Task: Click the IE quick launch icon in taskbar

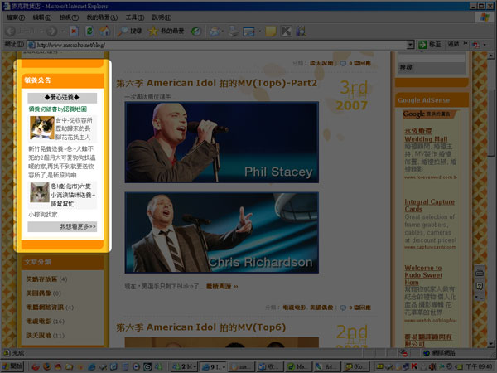Action: coord(92,366)
